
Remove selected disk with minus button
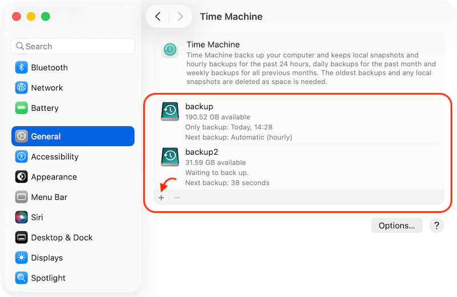(177, 198)
